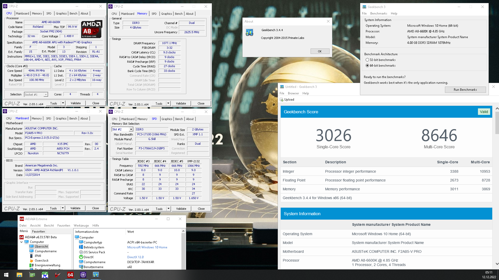The image size is (499, 280).
Task: Click the AIDA64 Extreme title bar icon
Action: [x=22, y=219]
